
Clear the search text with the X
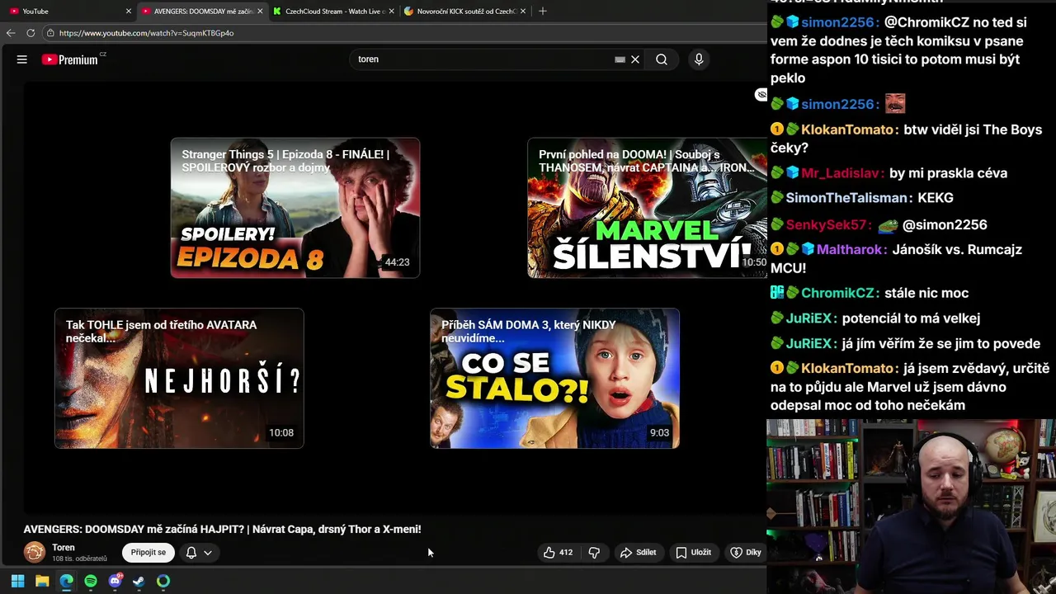[635, 59]
